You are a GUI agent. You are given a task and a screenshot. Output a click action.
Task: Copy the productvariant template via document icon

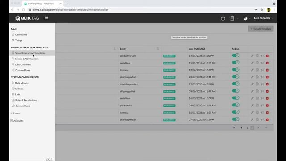257,55
